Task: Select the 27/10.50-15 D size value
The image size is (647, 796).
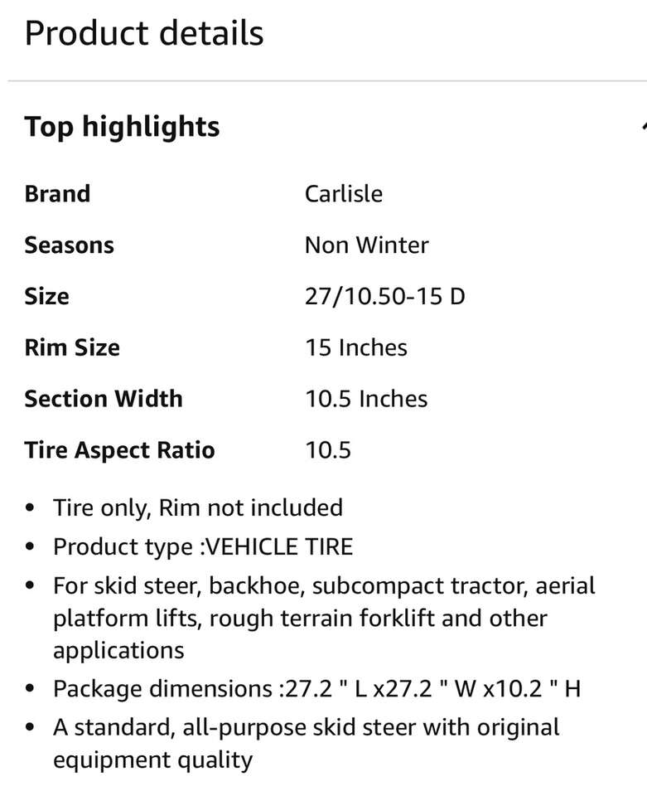Action: tap(385, 296)
